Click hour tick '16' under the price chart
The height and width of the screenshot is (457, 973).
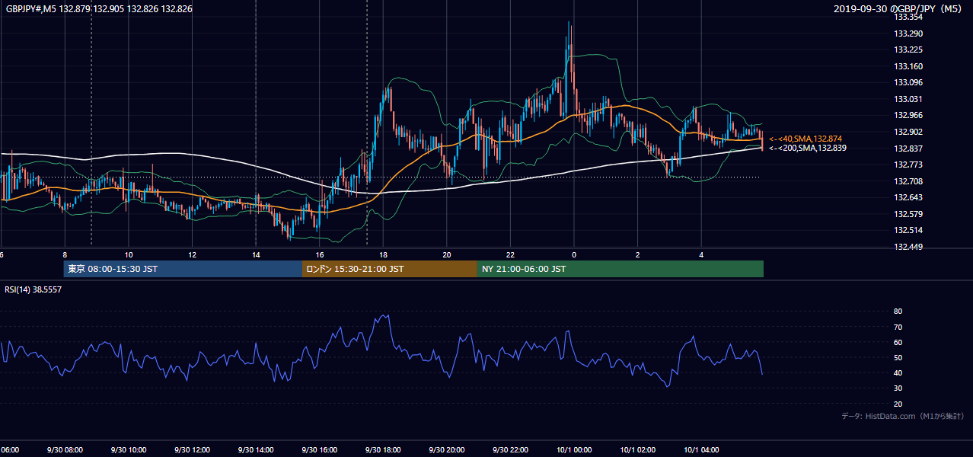(x=320, y=254)
